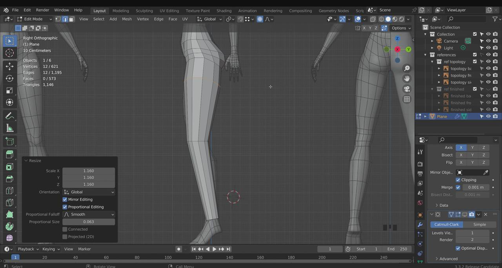This screenshot has width=502, height=268.
Task: Select the Extrude Region tool
Action: [x=10, y=155]
